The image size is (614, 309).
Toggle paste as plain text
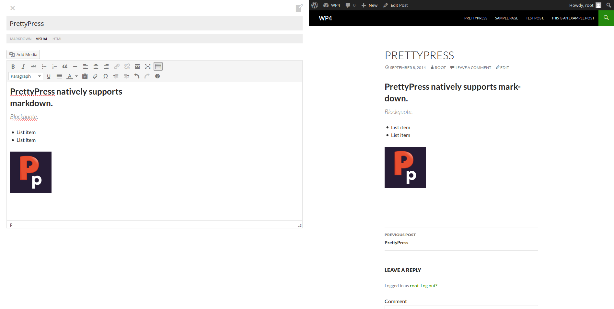coord(85,76)
